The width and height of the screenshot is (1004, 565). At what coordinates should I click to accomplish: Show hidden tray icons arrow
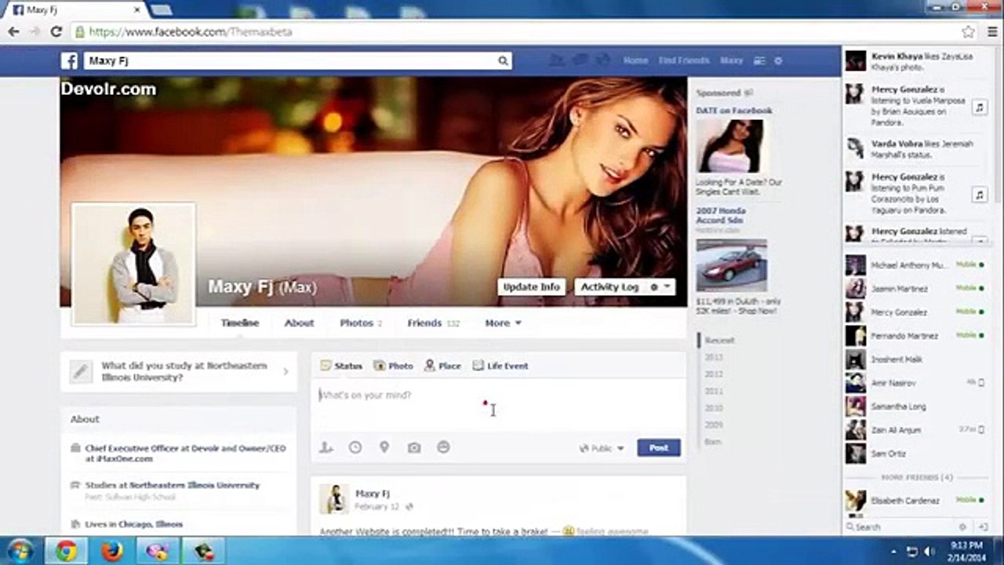[895, 551]
